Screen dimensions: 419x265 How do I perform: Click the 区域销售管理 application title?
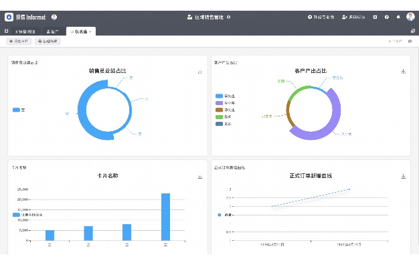pos(209,17)
